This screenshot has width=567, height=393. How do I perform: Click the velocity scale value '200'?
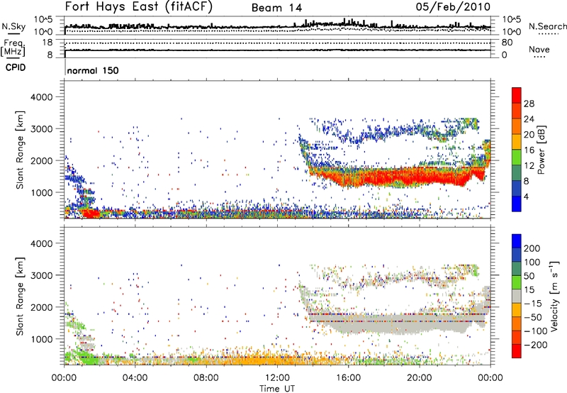[532, 248]
